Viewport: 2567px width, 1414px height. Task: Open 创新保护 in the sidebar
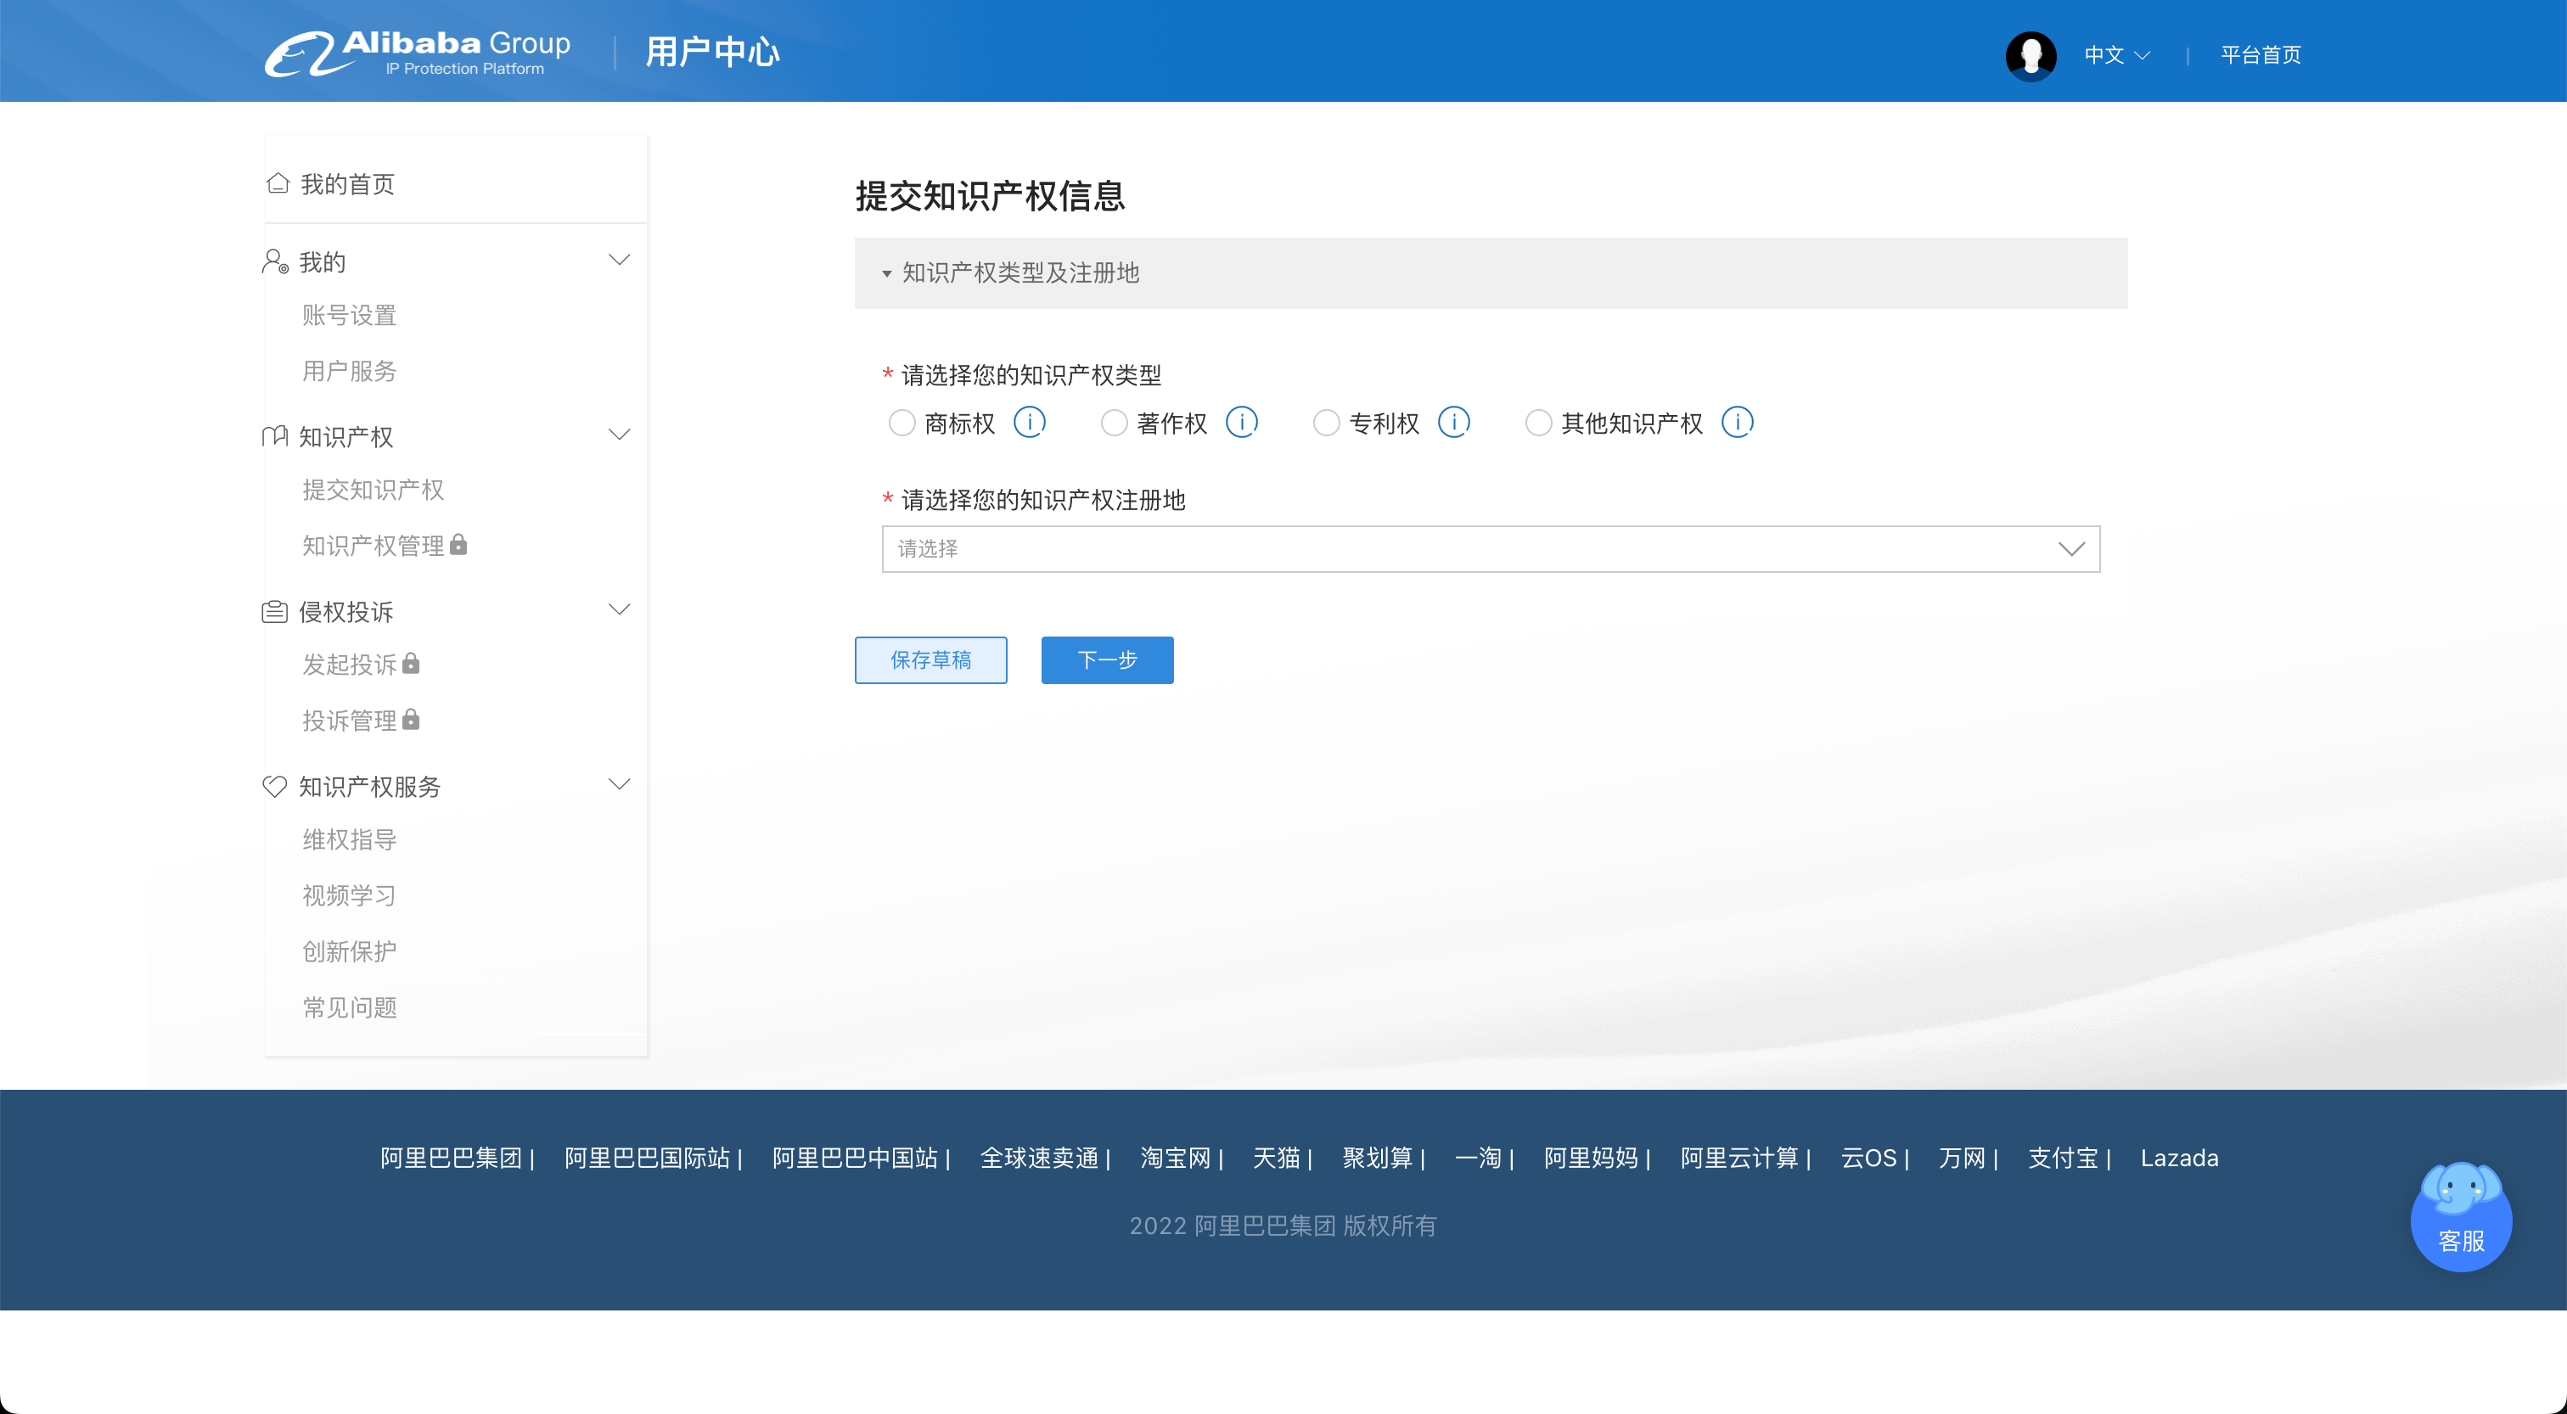click(349, 951)
